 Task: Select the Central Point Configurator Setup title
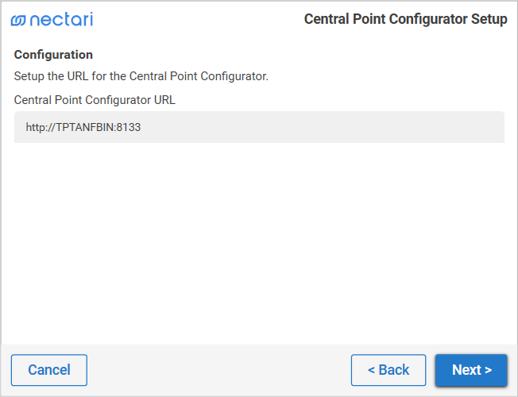tap(405, 19)
